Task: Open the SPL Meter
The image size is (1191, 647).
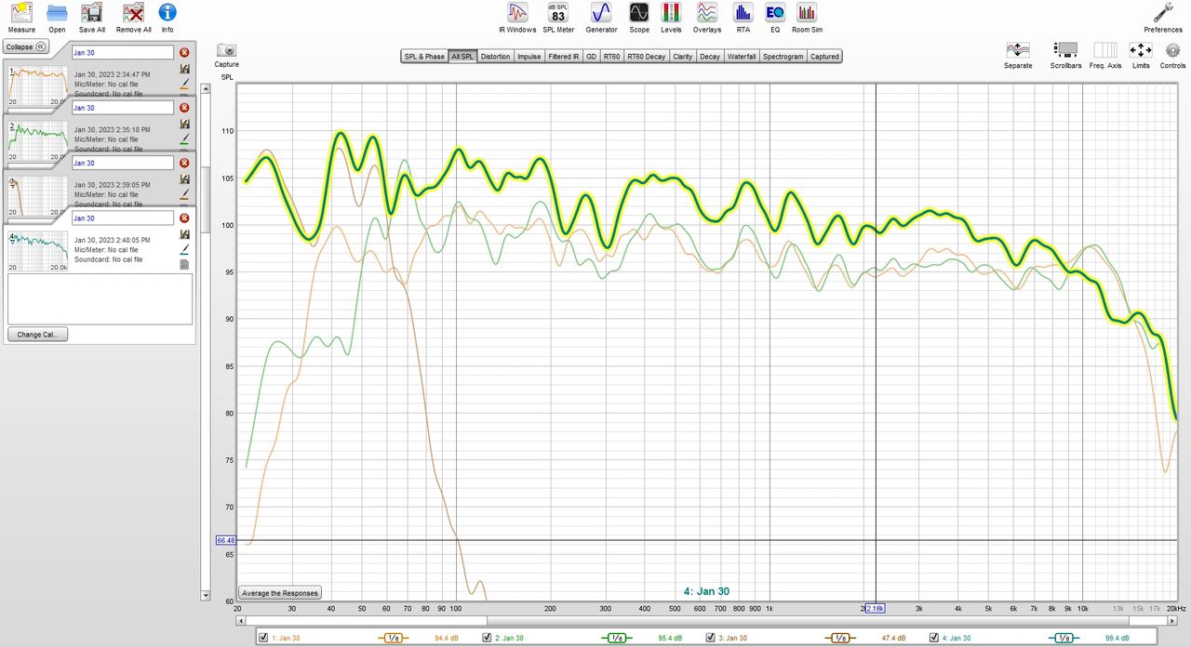Action: (558, 18)
